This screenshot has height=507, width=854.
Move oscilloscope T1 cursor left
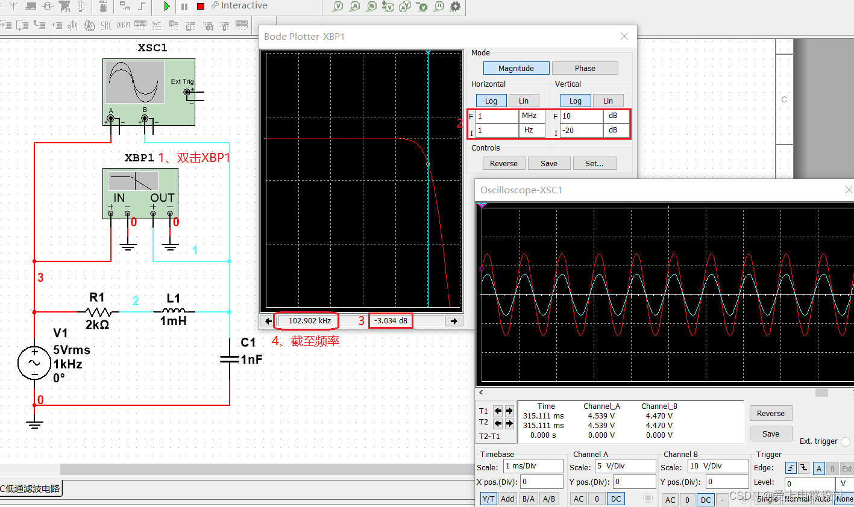click(x=498, y=411)
